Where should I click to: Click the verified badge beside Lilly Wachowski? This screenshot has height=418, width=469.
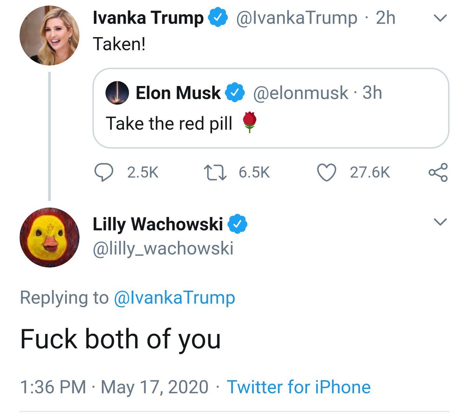coord(238,224)
